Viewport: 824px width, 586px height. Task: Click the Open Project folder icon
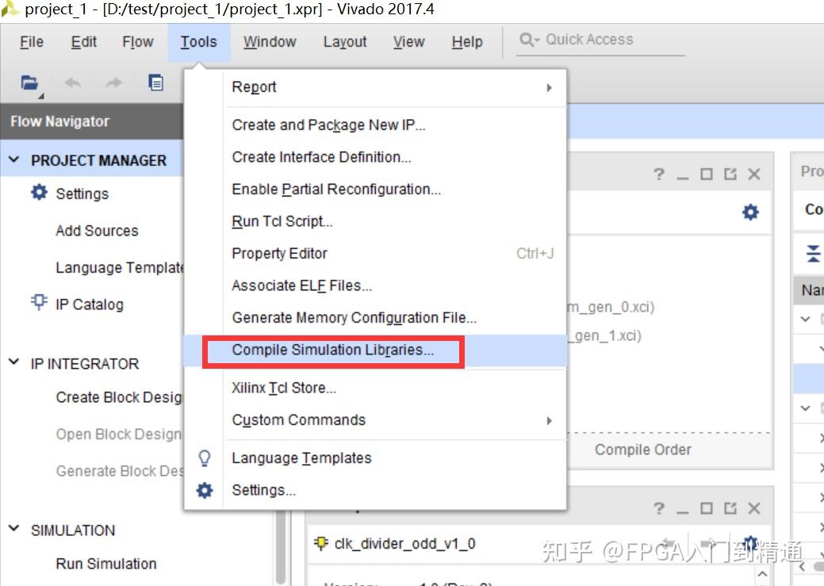click(29, 83)
